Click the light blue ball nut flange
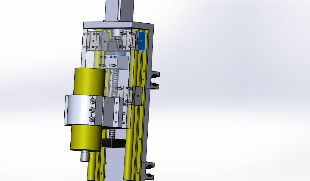Image resolution: width=310 pixels, height=181 pixels. [117, 54]
